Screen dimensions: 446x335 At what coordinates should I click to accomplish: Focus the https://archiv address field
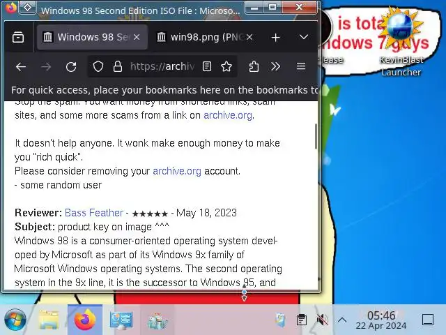(x=162, y=67)
